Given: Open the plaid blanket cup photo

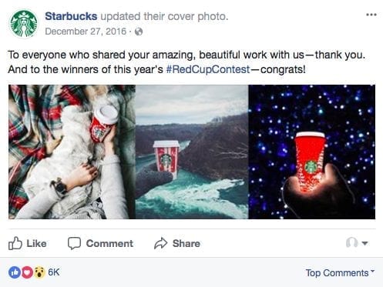Looking at the screenshot, I should pos(72,152).
